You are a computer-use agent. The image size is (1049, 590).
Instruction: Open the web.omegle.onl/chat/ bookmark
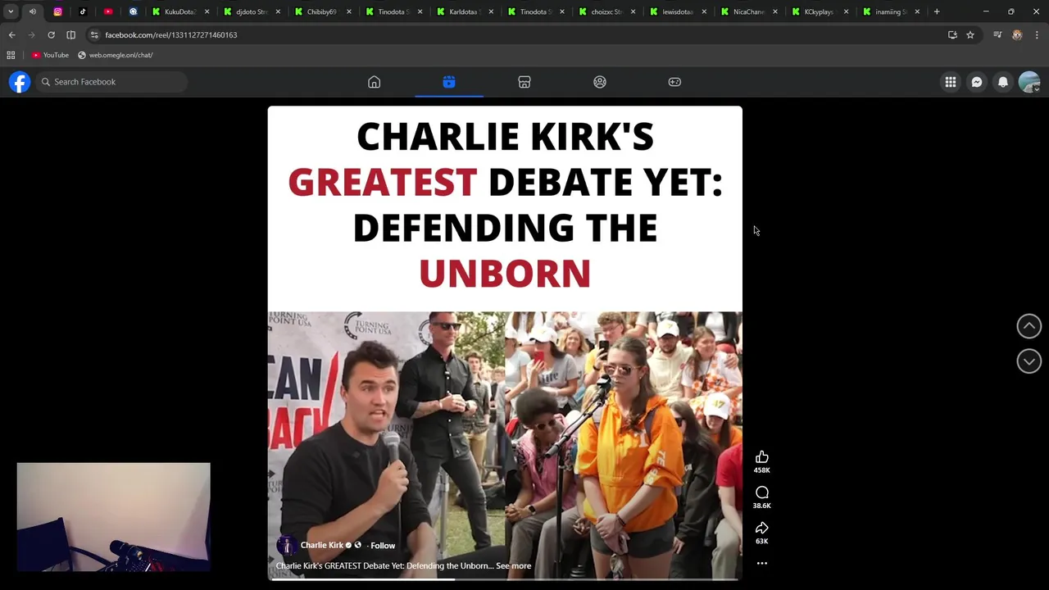(x=116, y=55)
